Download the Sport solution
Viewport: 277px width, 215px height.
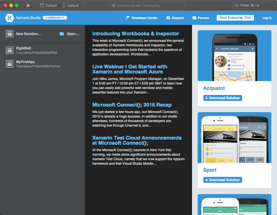223,180
